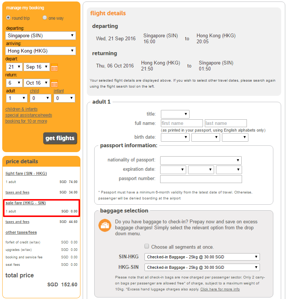Open the depart day dropdown showing 21
286x299 pixels.
(x=14, y=67)
